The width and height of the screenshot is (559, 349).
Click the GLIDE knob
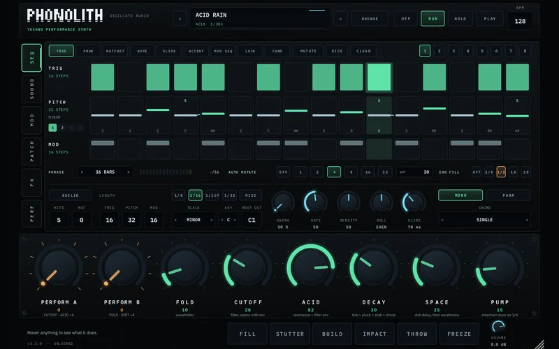(x=414, y=202)
